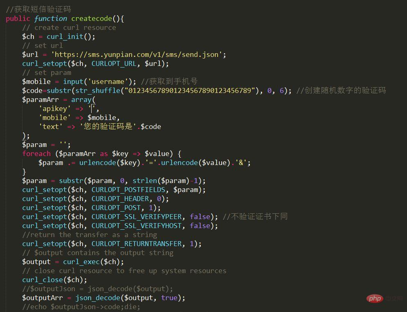
Task: Click the digit string "0123456789…" literal
Action: (x=189, y=90)
